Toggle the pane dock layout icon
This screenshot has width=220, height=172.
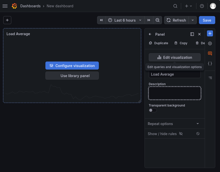192,34
